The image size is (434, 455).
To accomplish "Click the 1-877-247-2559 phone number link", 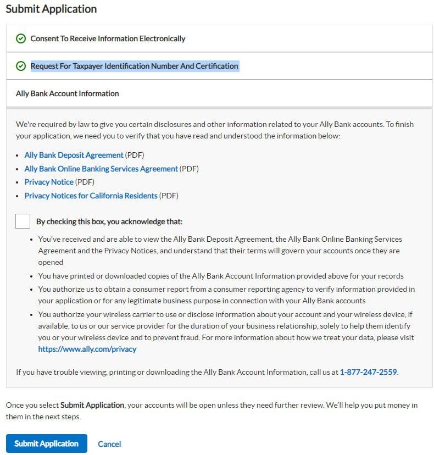I will 368,372.
